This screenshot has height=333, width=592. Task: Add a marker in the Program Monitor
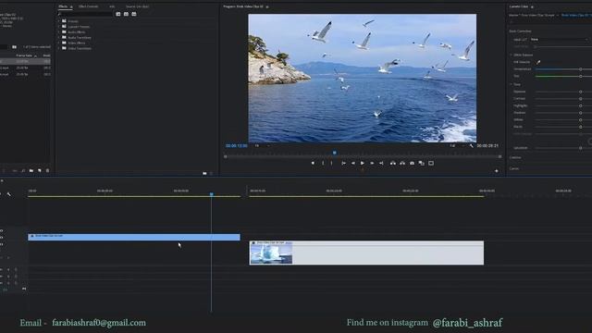(313, 163)
